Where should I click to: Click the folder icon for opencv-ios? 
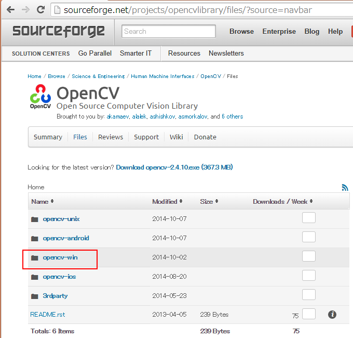(x=34, y=277)
